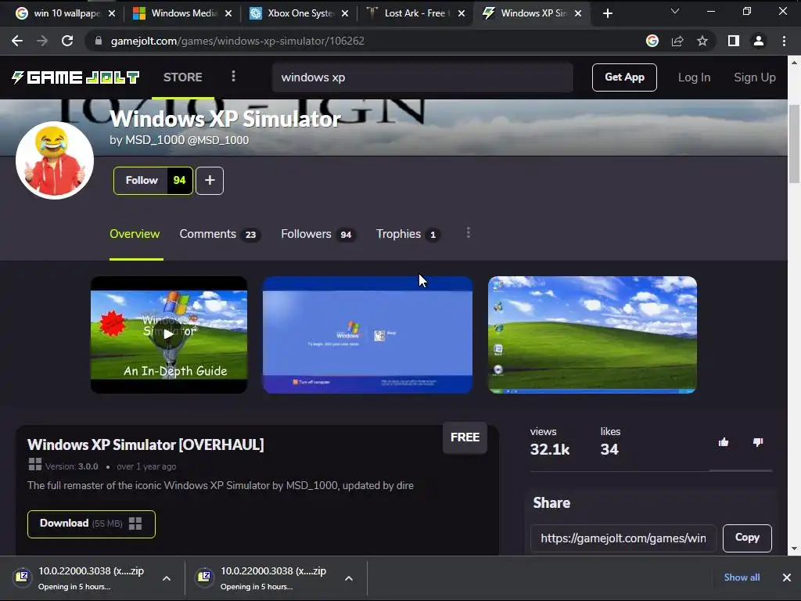Open the Google icon in address bar

652,41
